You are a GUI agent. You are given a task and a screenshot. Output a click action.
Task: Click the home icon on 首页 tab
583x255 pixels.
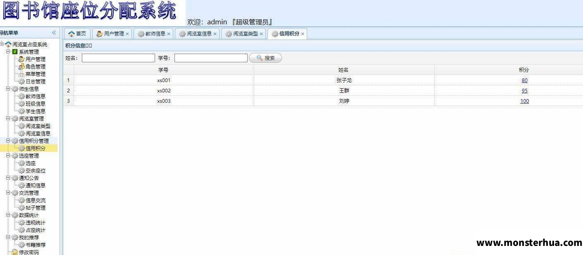click(71, 34)
